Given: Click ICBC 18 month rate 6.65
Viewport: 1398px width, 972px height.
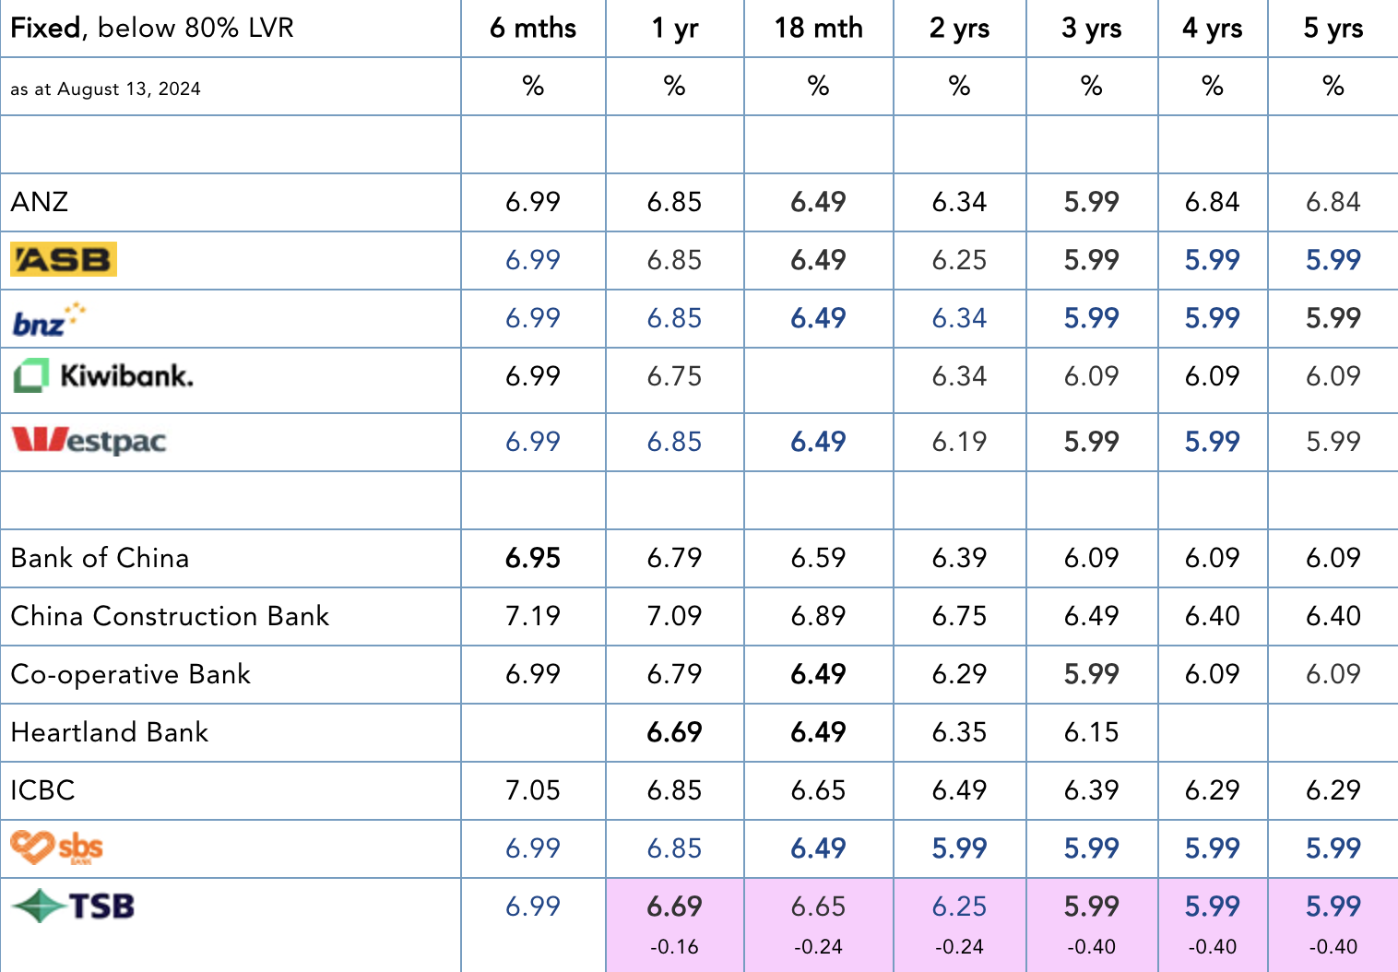Looking at the screenshot, I should (x=819, y=790).
